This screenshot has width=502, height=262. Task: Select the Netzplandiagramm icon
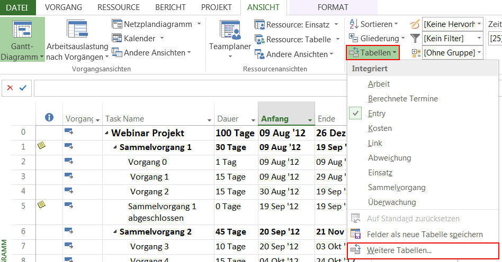click(117, 24)
